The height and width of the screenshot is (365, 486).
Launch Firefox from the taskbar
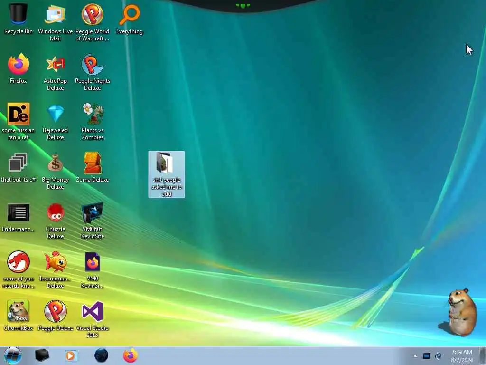pyautogui.click(x=131, y=355)
